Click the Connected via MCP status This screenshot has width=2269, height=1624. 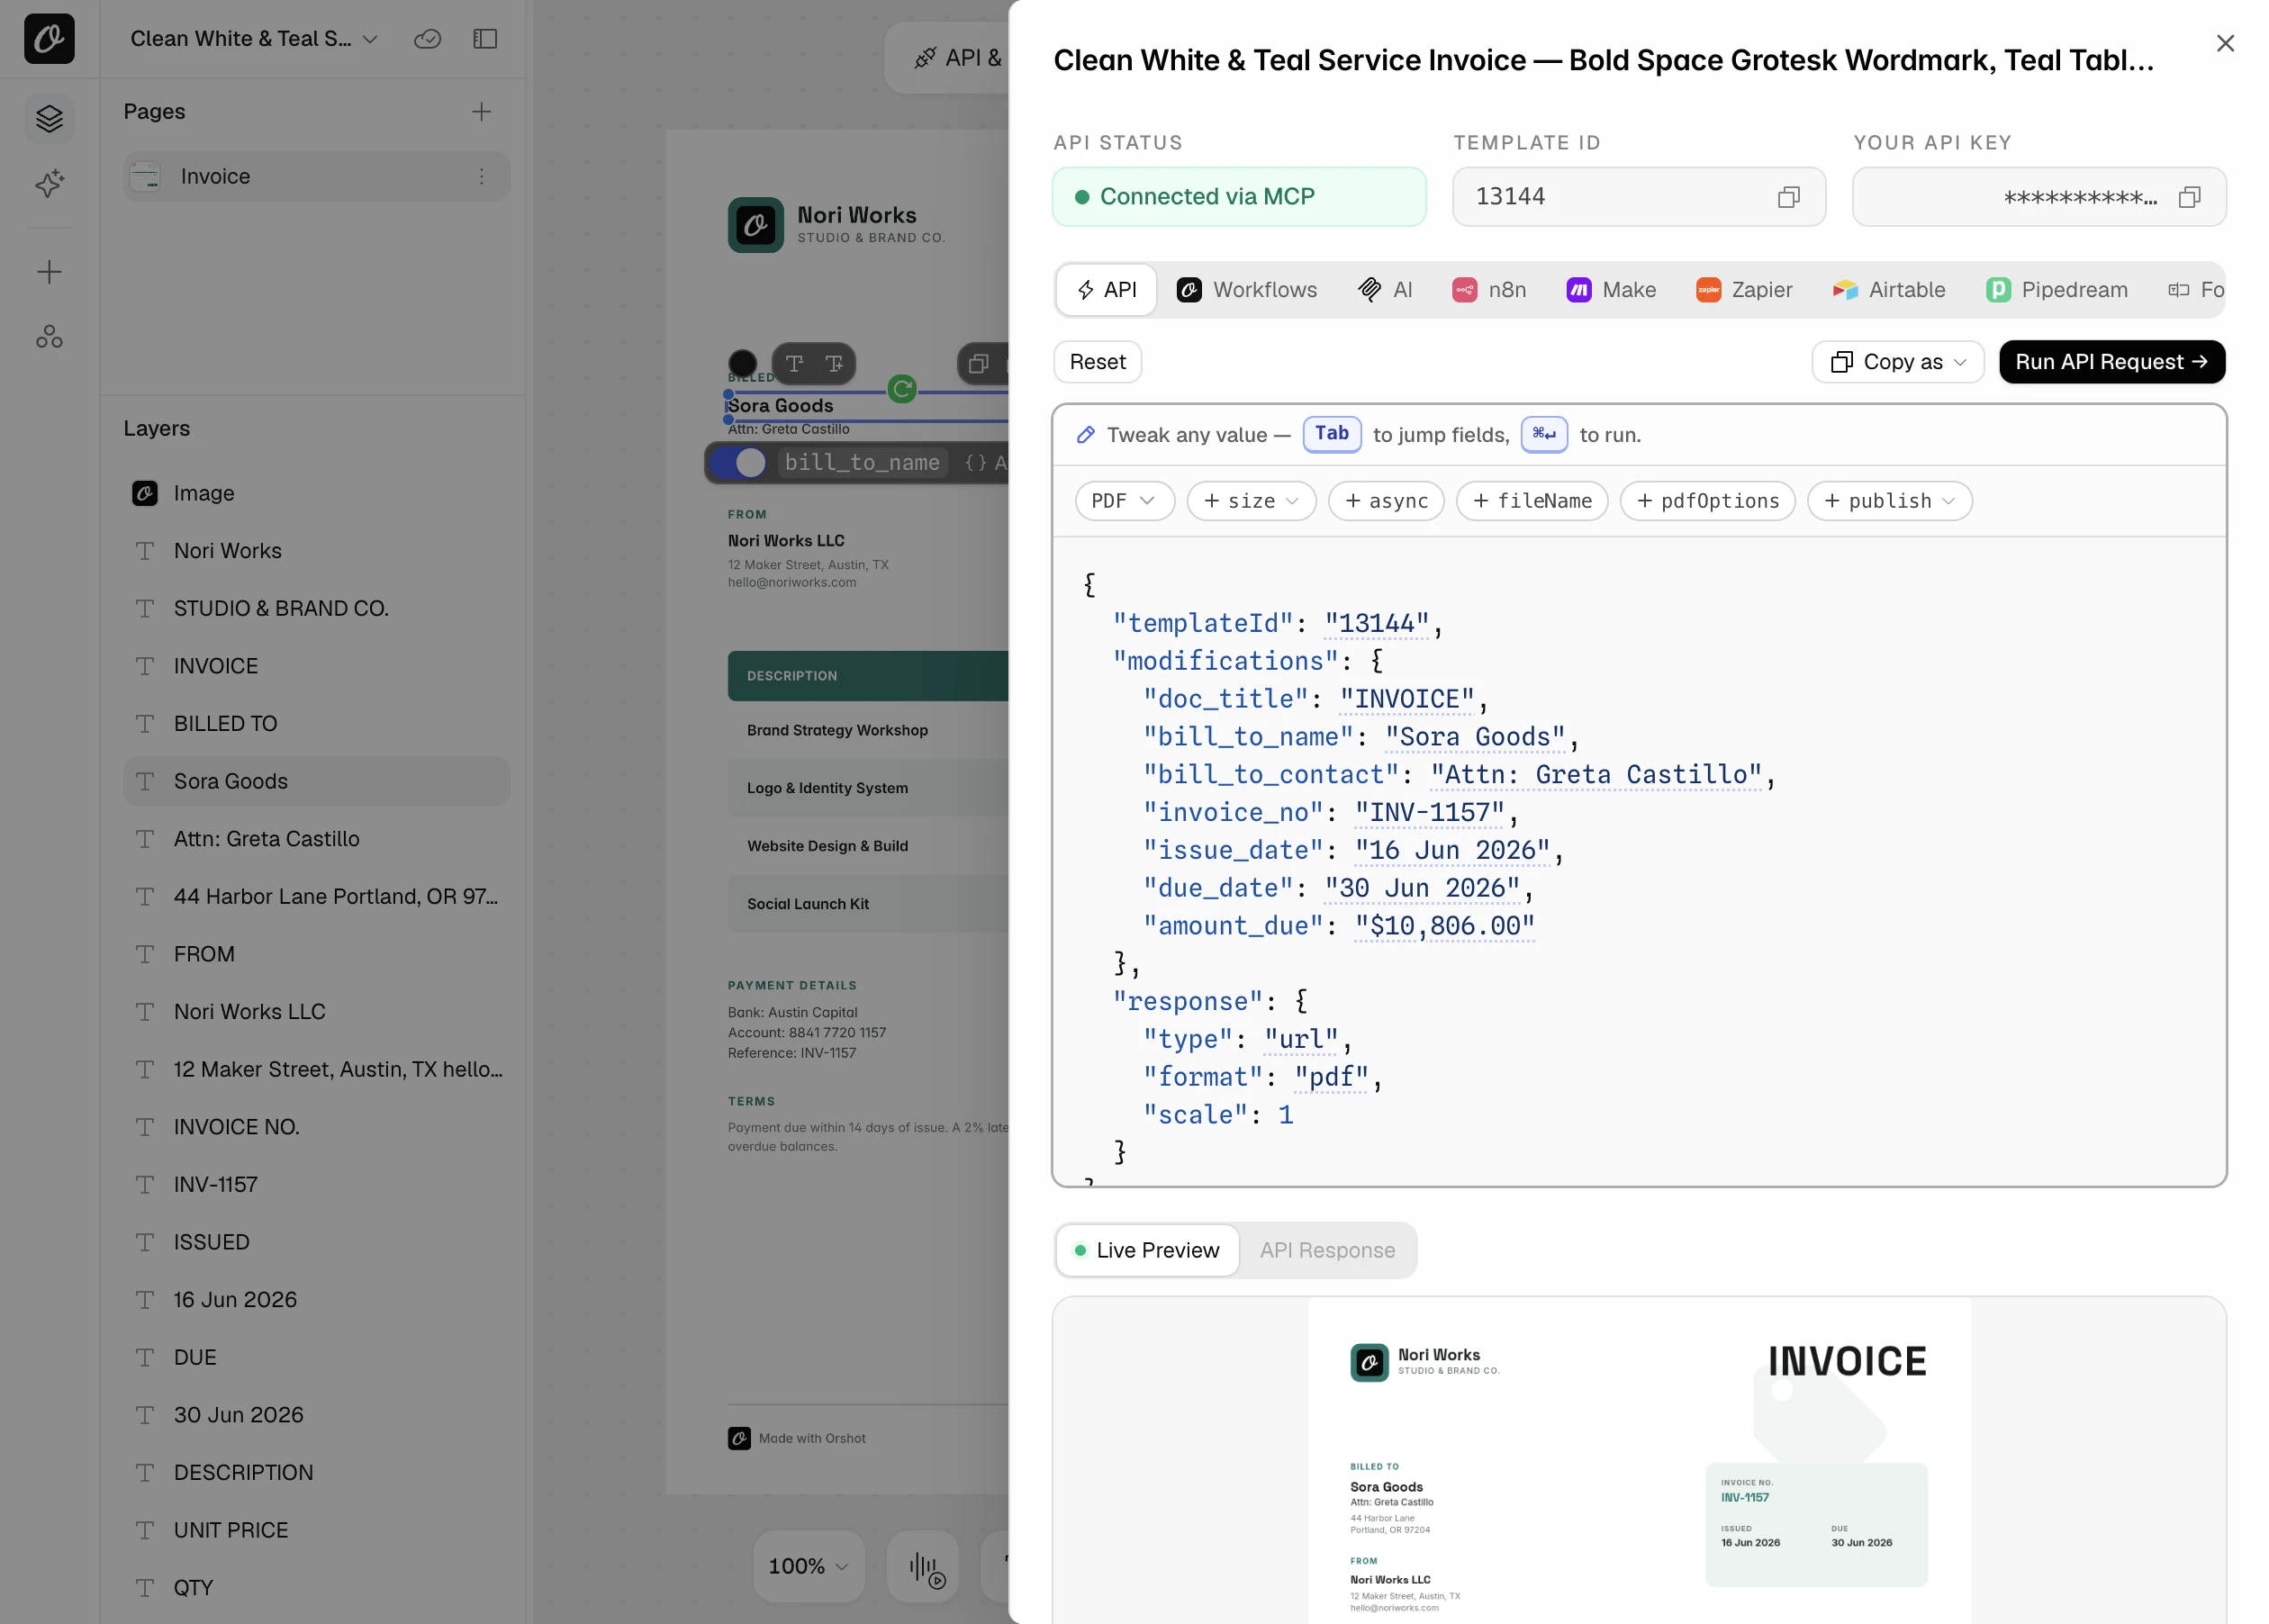coord(1239,197)
